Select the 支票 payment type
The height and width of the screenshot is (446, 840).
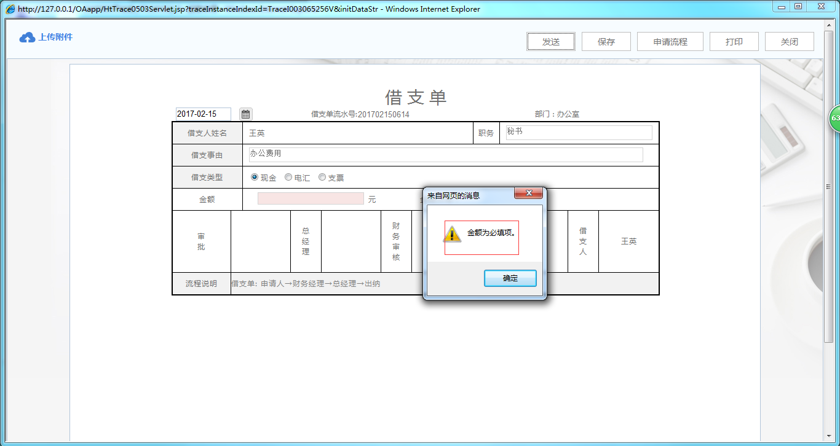[x=322, y=177]
